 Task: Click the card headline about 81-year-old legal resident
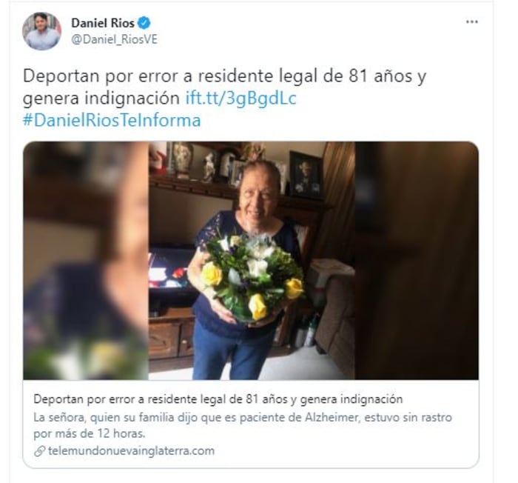(218, 399)
